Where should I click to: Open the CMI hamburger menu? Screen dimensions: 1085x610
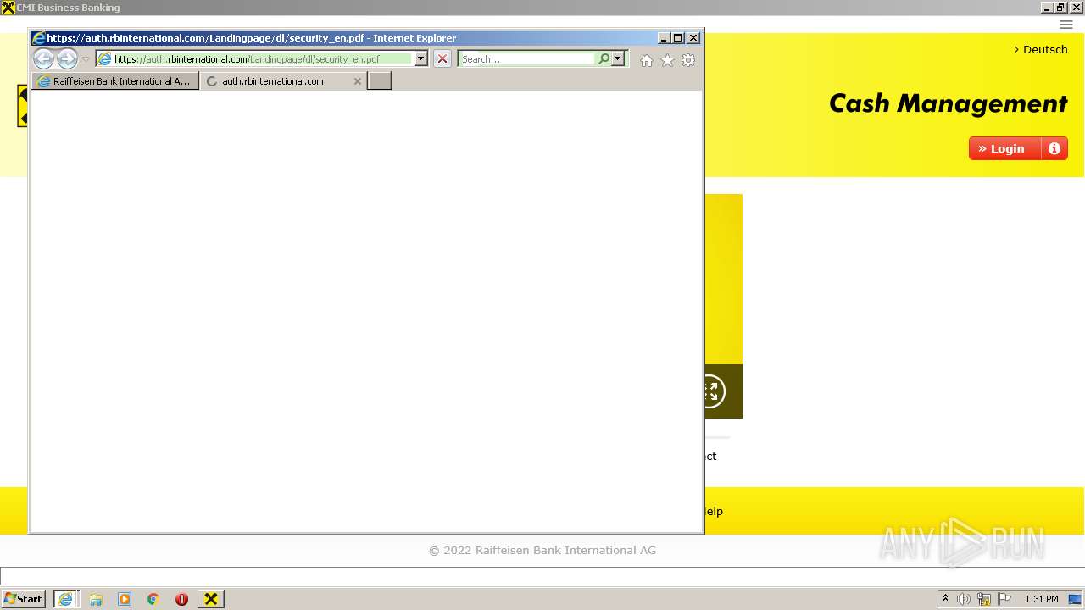[x=1066, y=25]
